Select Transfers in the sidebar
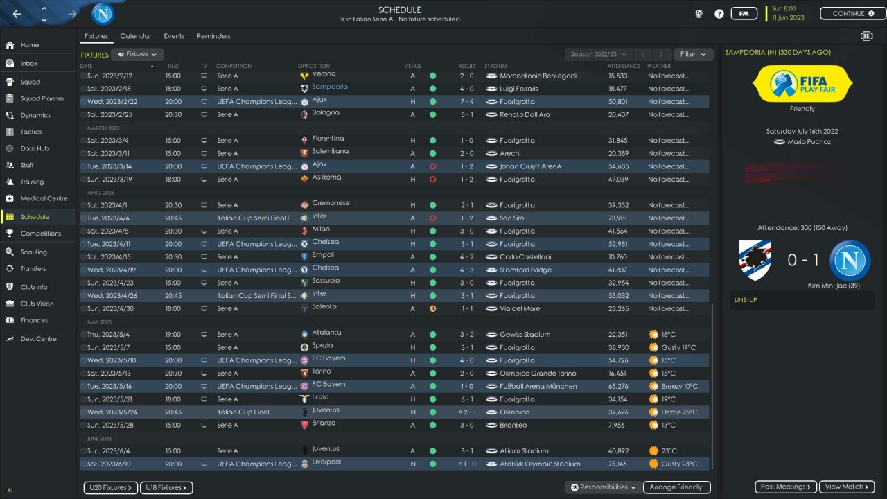 pyautogui.click(x=38, y=269)
